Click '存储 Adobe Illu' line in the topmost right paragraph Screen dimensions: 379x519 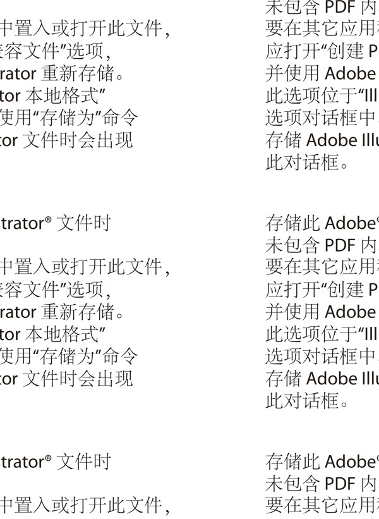click(322, 140)
